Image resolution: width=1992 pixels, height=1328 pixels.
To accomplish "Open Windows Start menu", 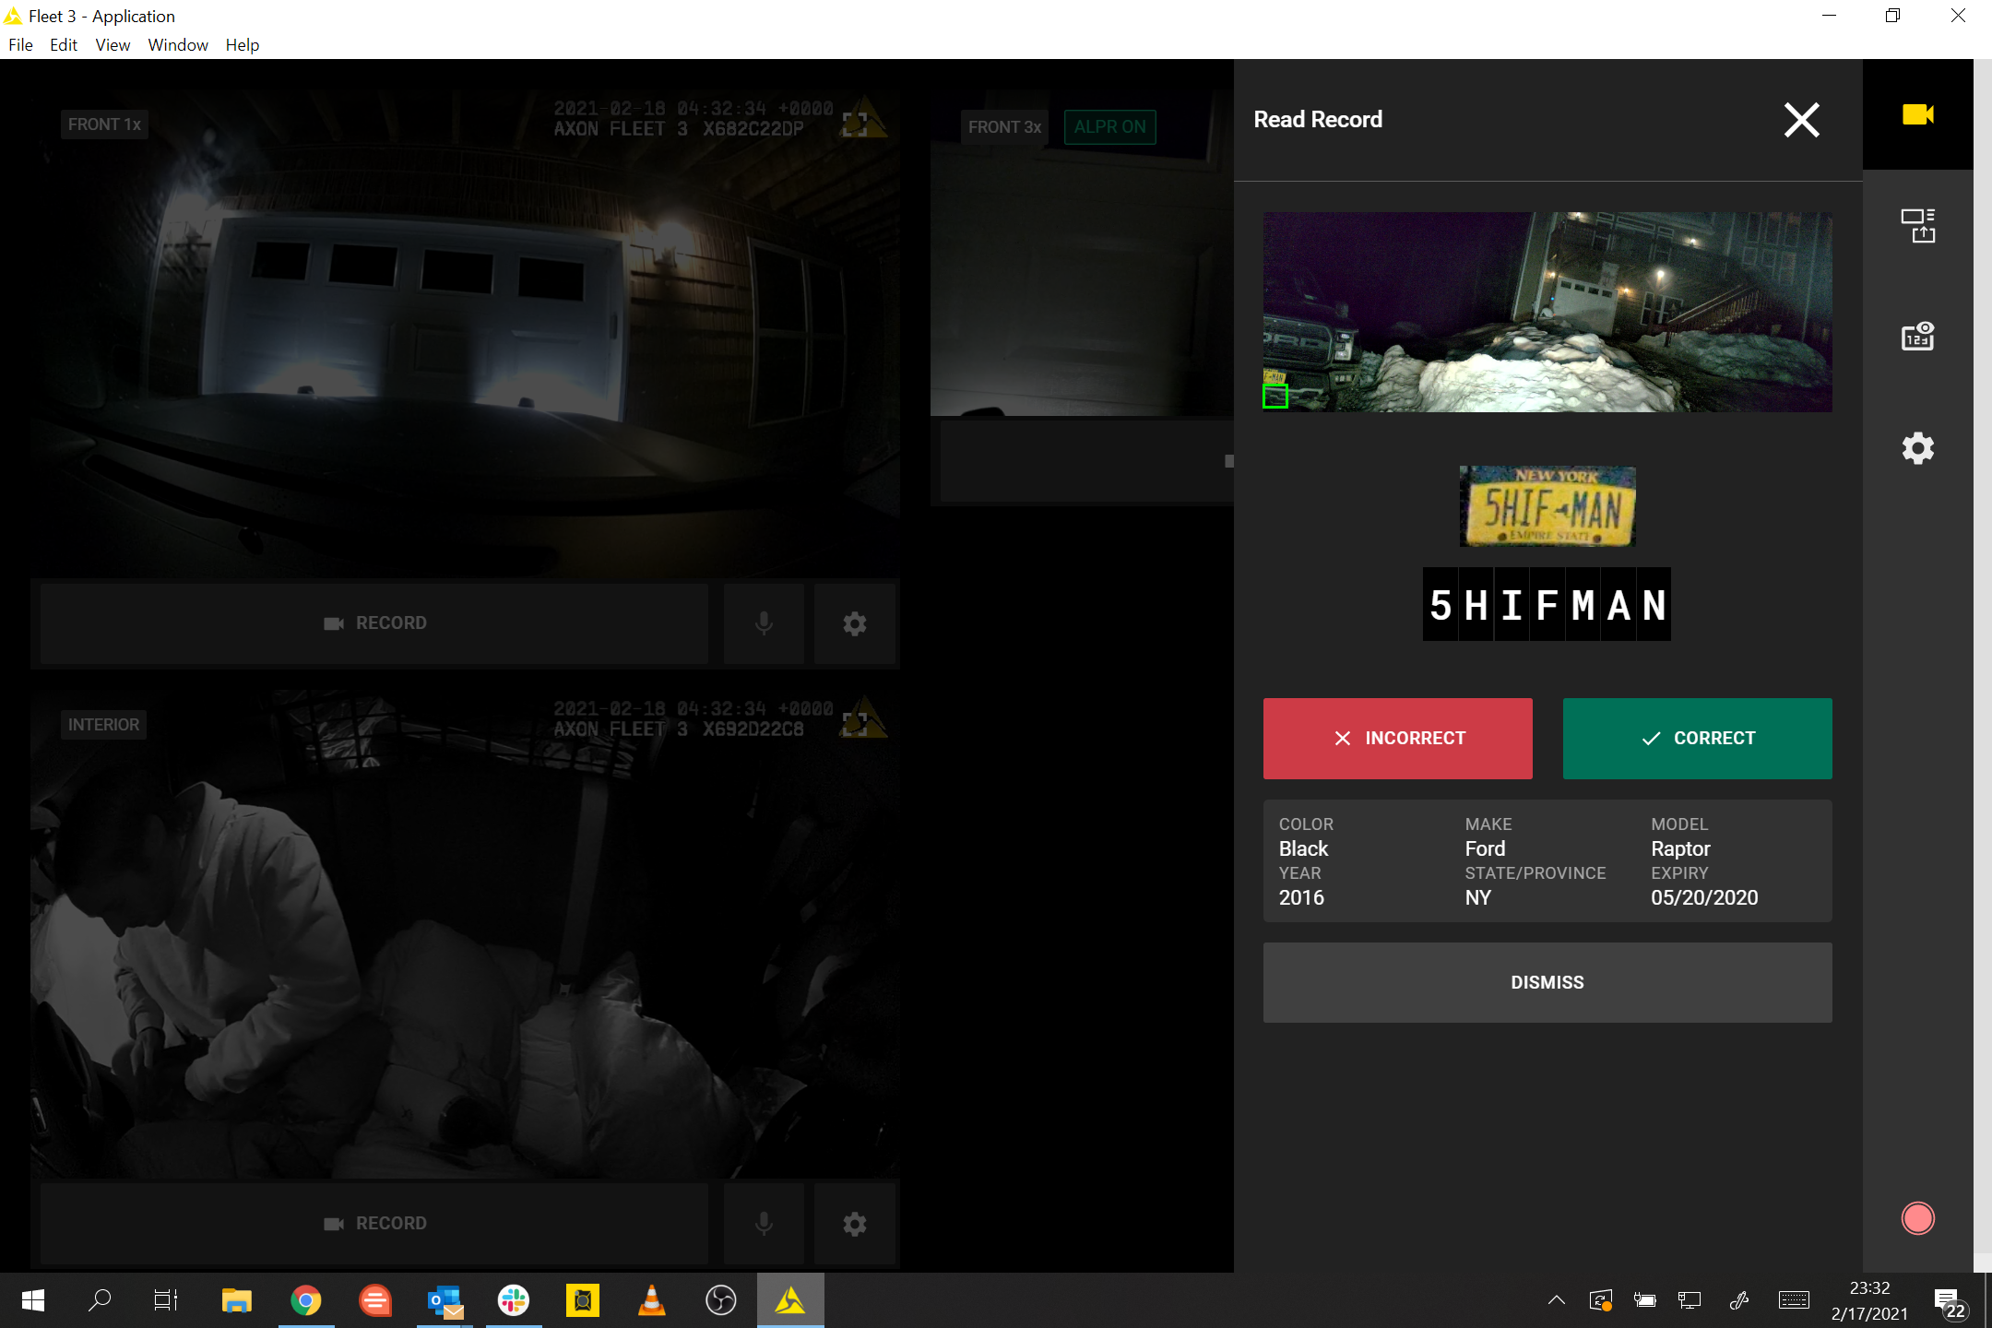I will click(x=33, y=1300).
